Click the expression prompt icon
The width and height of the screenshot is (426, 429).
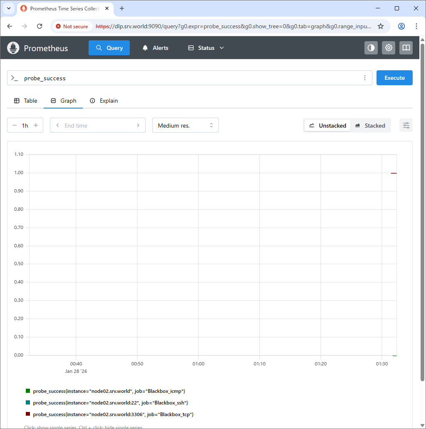coord(15,78)
